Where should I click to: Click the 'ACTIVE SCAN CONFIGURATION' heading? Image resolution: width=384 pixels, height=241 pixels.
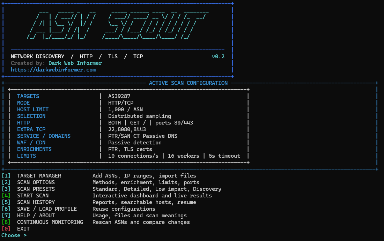(188, 83)
